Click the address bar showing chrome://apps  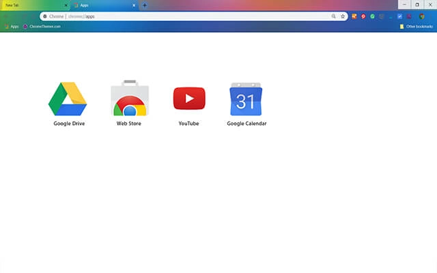tap(194, 16)
